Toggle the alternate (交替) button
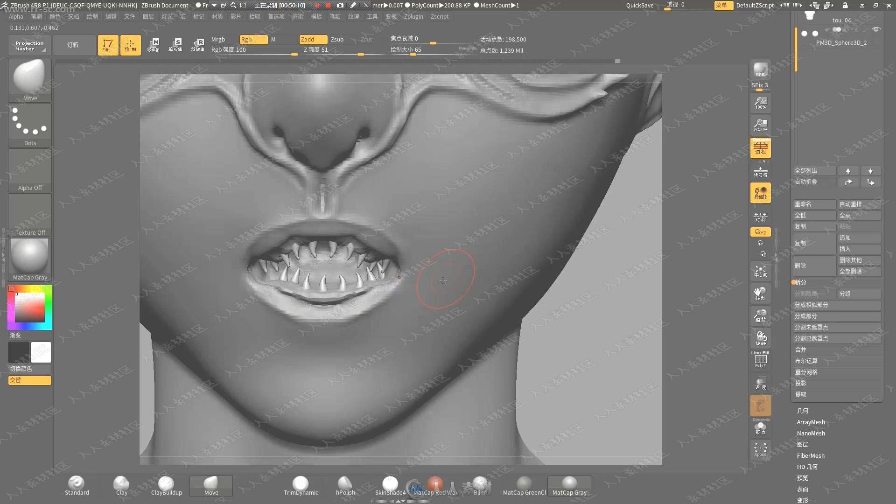896x504 pixels. pyautogui.click(x=30, y=380)
